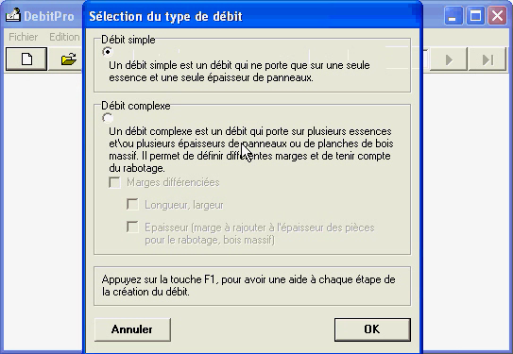Select the Débit simple radio button
Image resolution: width=513 pixels, height=354 pixels.
click(108, 52)
